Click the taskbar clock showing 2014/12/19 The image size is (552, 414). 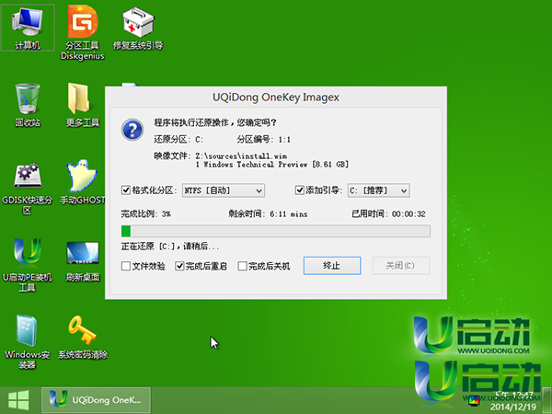[x=513, y=401]
